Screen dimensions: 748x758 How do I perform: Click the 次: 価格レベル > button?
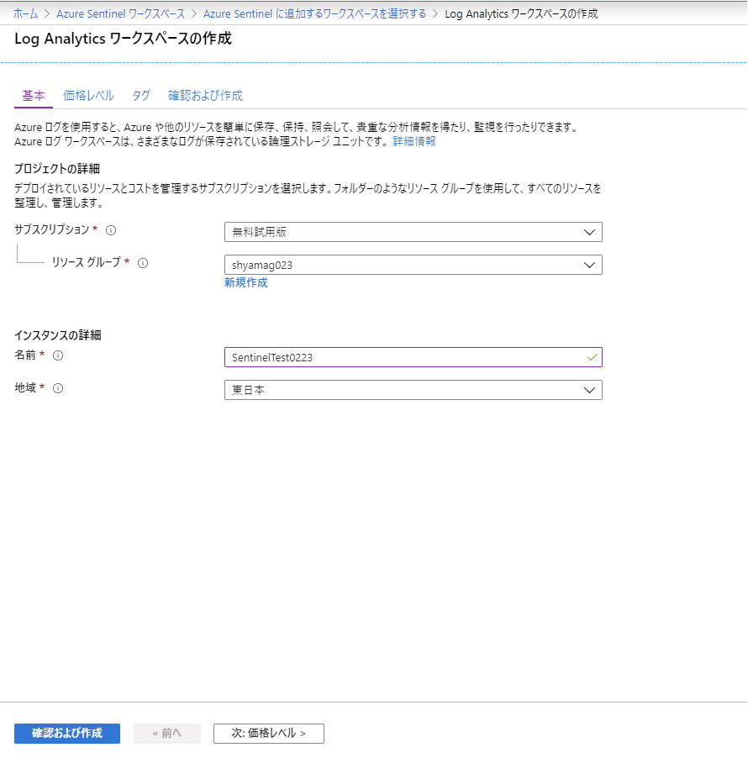click(x=269, y=734)
